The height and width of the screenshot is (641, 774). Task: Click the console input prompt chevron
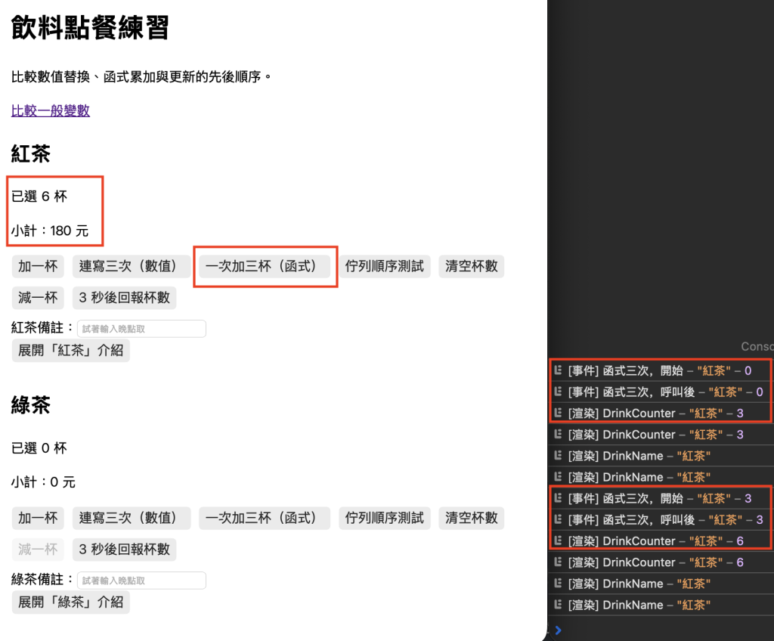tap(559, 630)
